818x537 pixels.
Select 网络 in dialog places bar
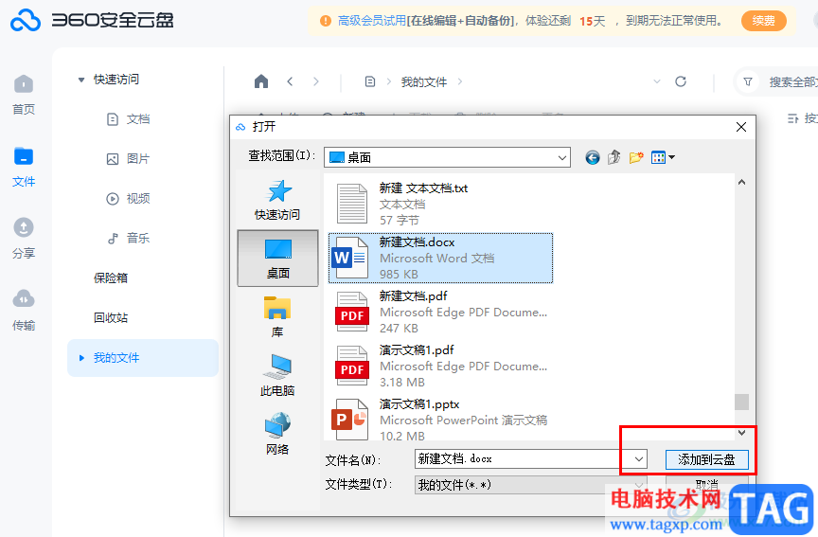[277, 434]
